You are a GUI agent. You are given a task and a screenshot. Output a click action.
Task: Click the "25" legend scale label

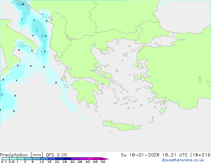pyautogui.click(x=65, y=162)
